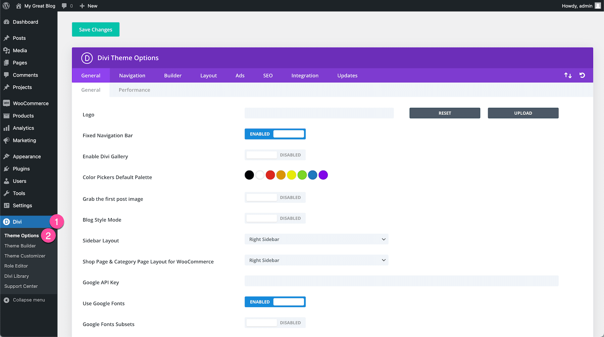This screenshot has height=337, width=604.
Task: Click the UPLOAD logo button
Action: (x=523, y=113)
